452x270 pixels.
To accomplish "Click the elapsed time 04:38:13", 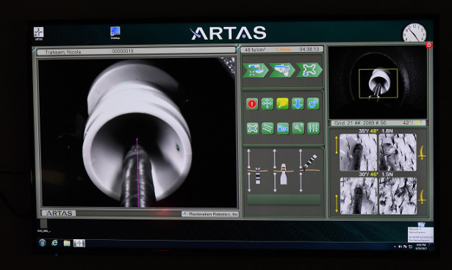I will tap(309, 49).
